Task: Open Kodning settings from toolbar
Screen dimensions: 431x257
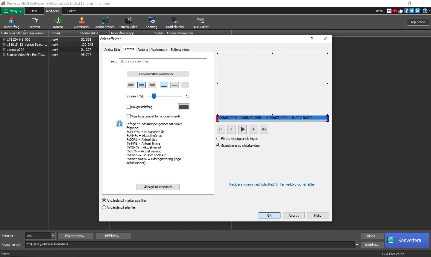Action: tap(151, 23)
